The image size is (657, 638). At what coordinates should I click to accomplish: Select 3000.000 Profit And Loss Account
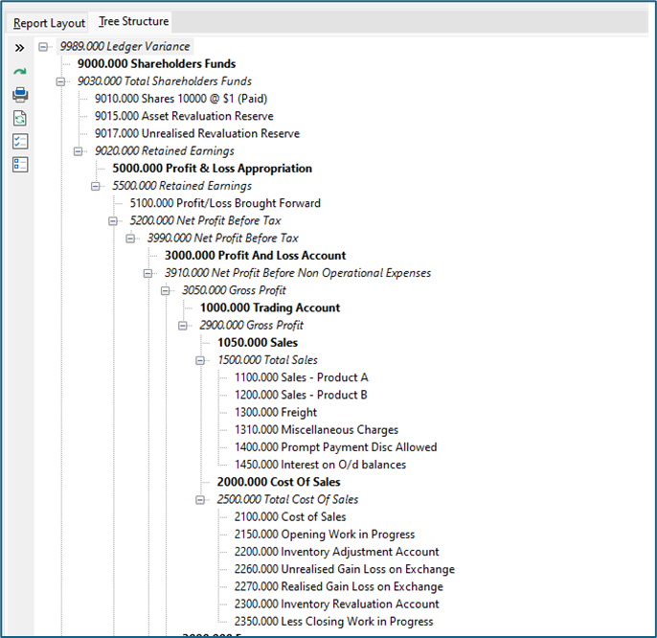pos(256,256)
